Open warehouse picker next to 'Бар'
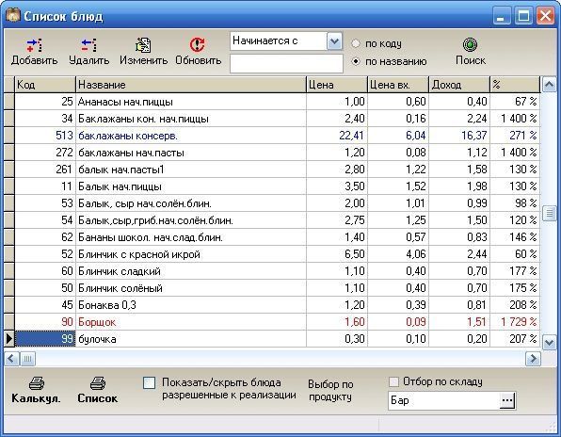561x437 pixels. 507,400
